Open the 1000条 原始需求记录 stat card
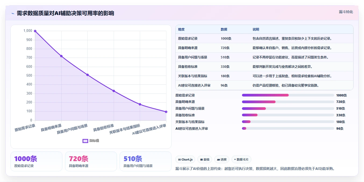This screenshot has width=364, height=182. coord(36,161)
